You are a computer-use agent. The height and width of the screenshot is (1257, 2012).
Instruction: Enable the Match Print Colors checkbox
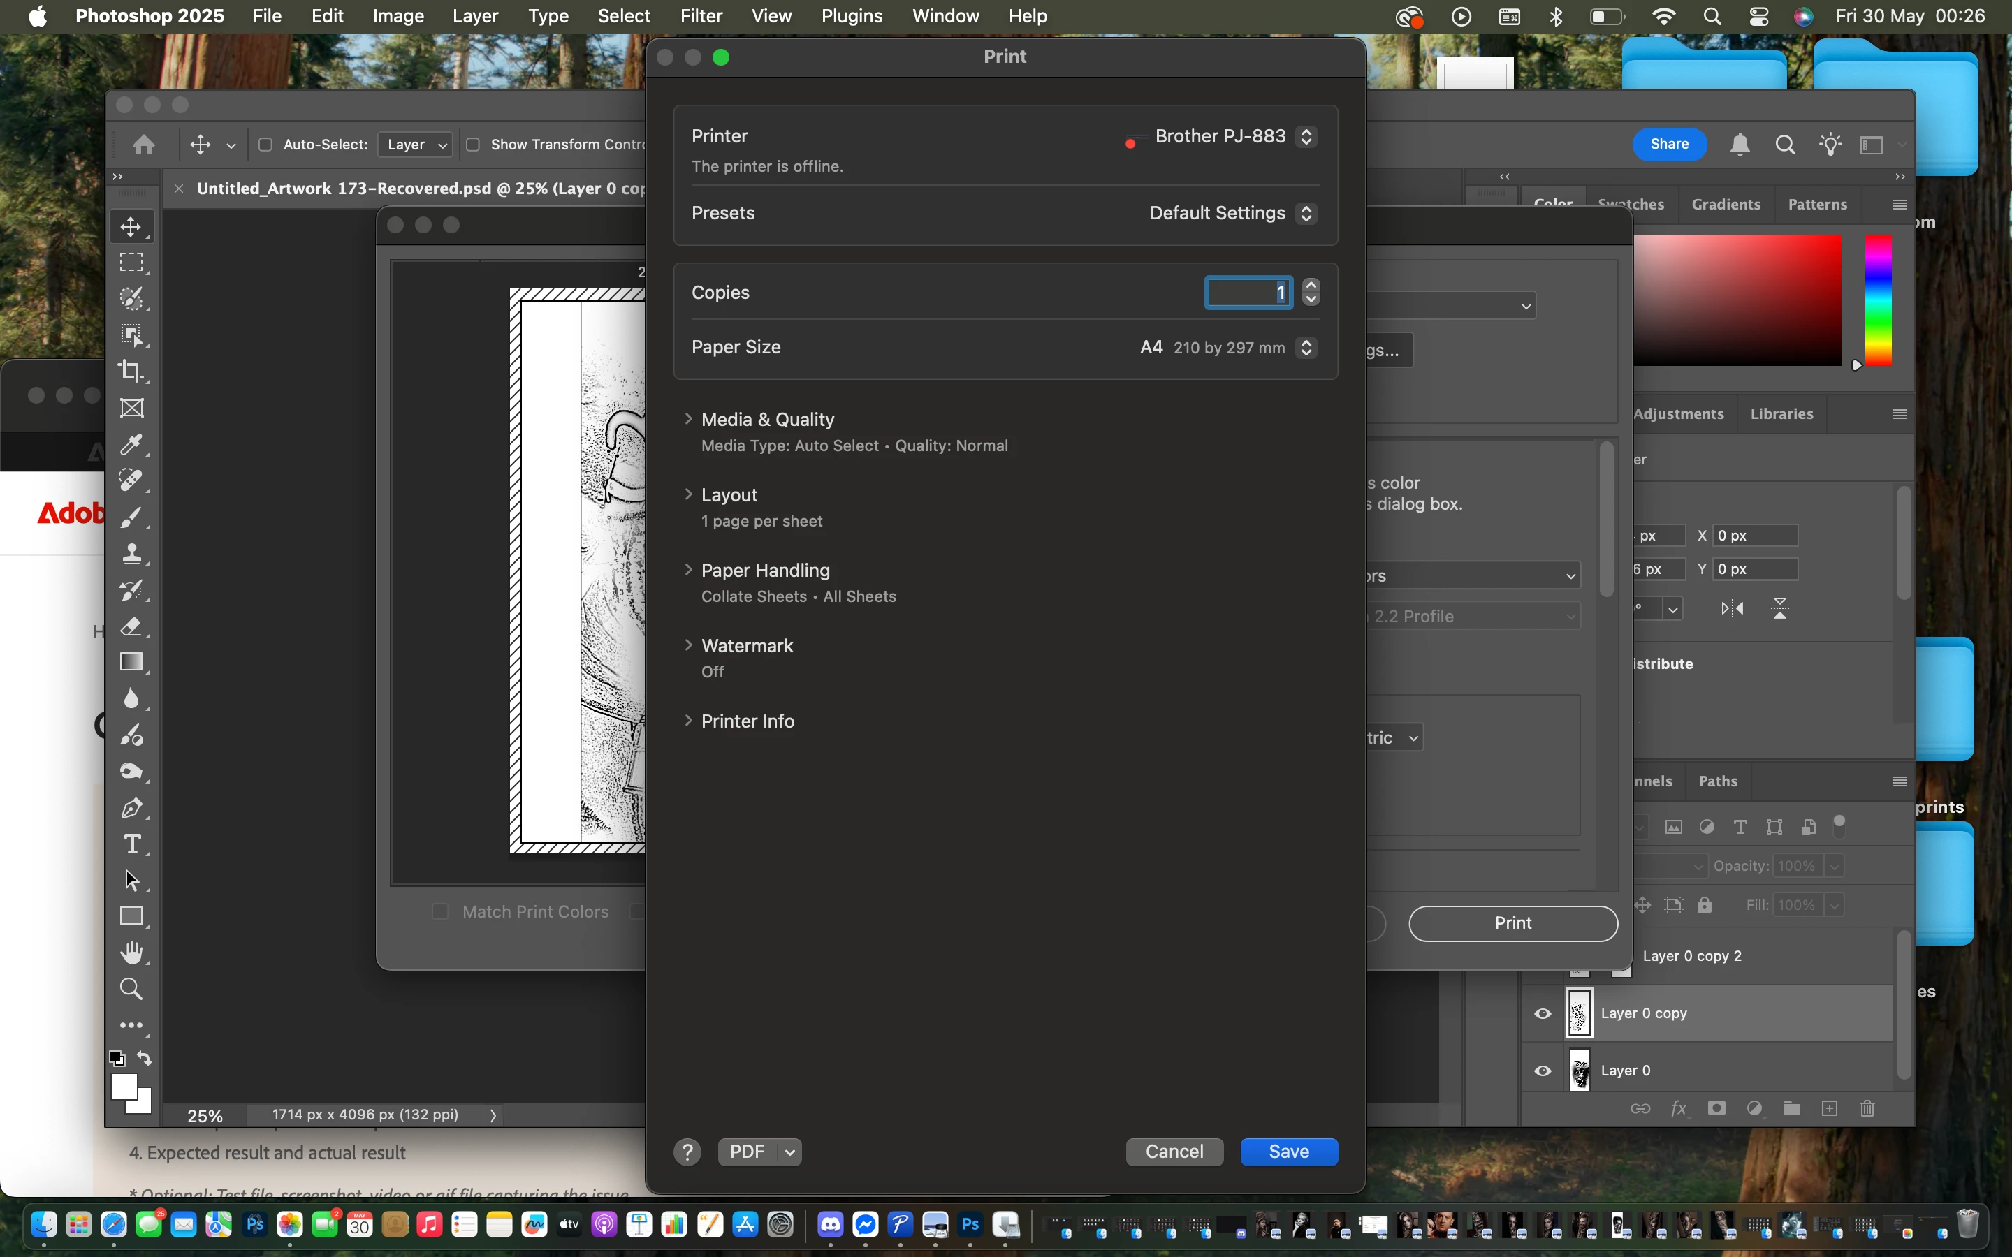point(441,912)
